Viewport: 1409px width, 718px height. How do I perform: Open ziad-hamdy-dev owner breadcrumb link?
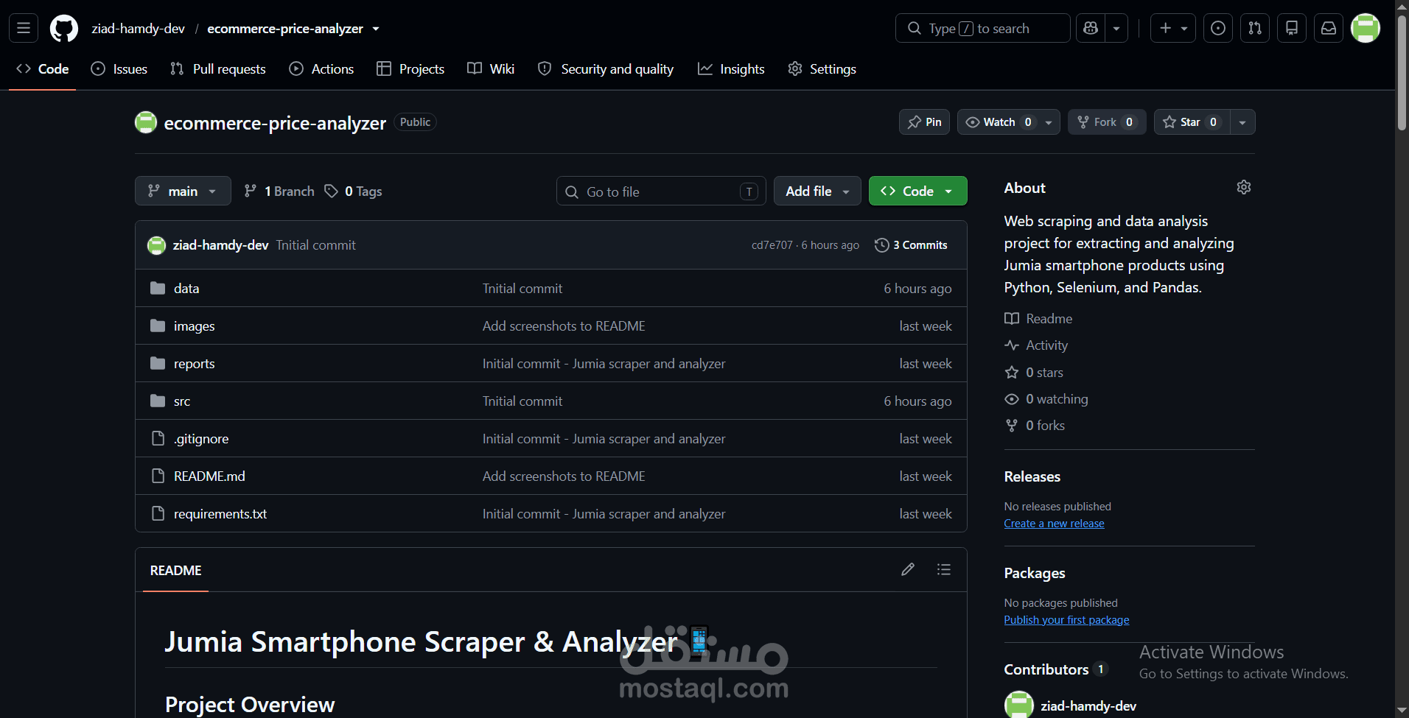(138, 29)
